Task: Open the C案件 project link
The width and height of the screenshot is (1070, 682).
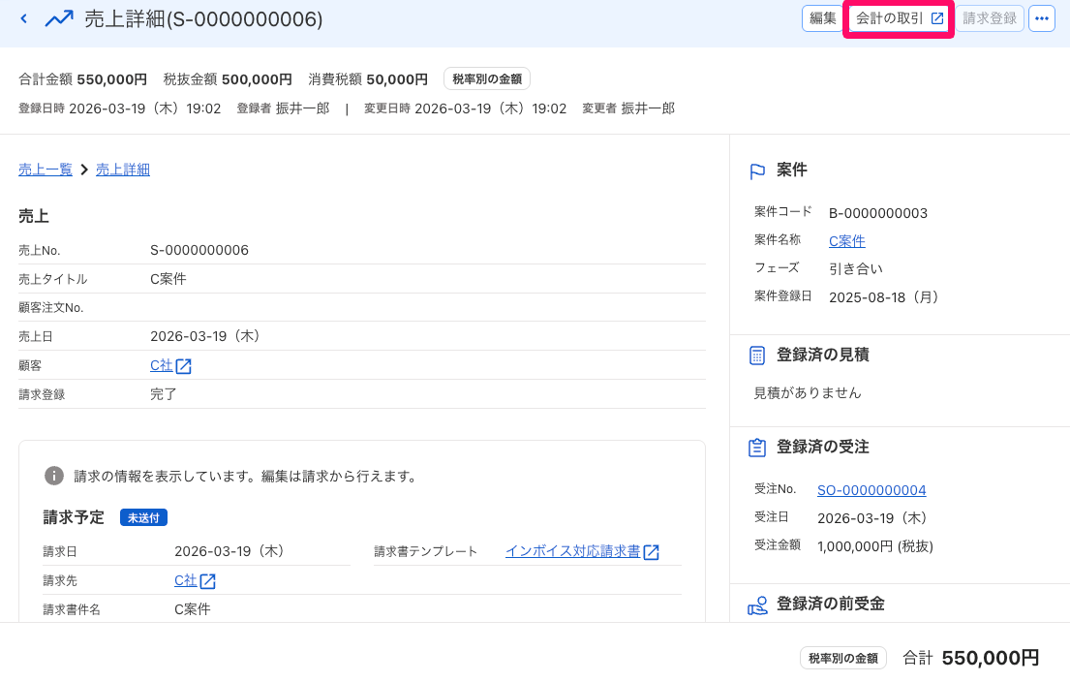Action: pos(847,241)
